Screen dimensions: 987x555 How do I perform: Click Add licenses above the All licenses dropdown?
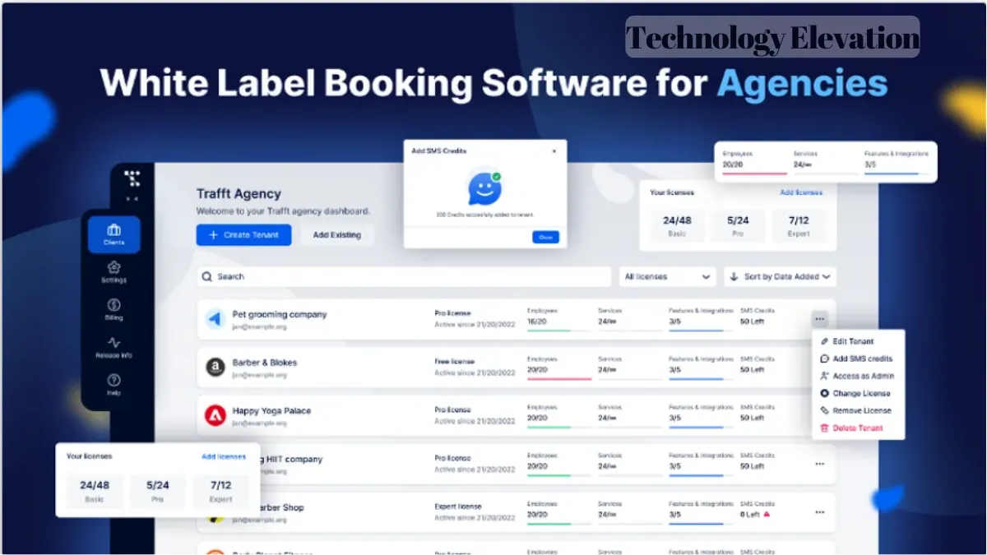[801, 192]
